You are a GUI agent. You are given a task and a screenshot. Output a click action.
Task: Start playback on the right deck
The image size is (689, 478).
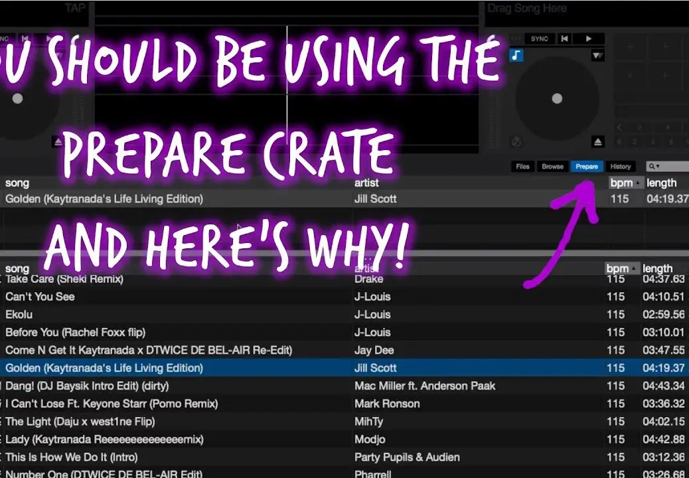pyautogui.click(x=588, y=39)
